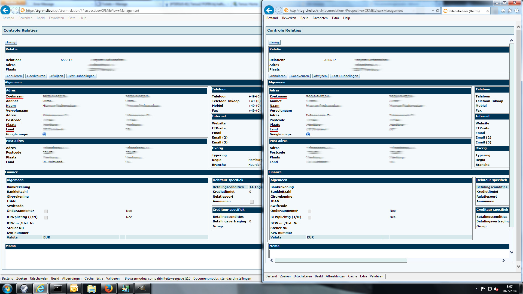Click the Google maps icon in right window
Viewport: 523px width, 294px height.
coord(308,134)
